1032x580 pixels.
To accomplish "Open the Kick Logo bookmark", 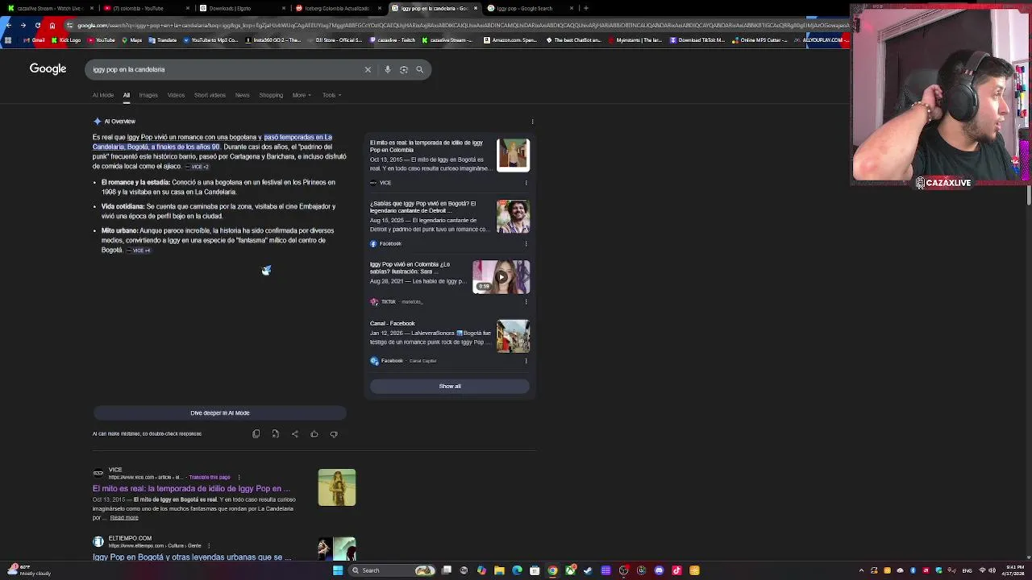I will point(66,40).
